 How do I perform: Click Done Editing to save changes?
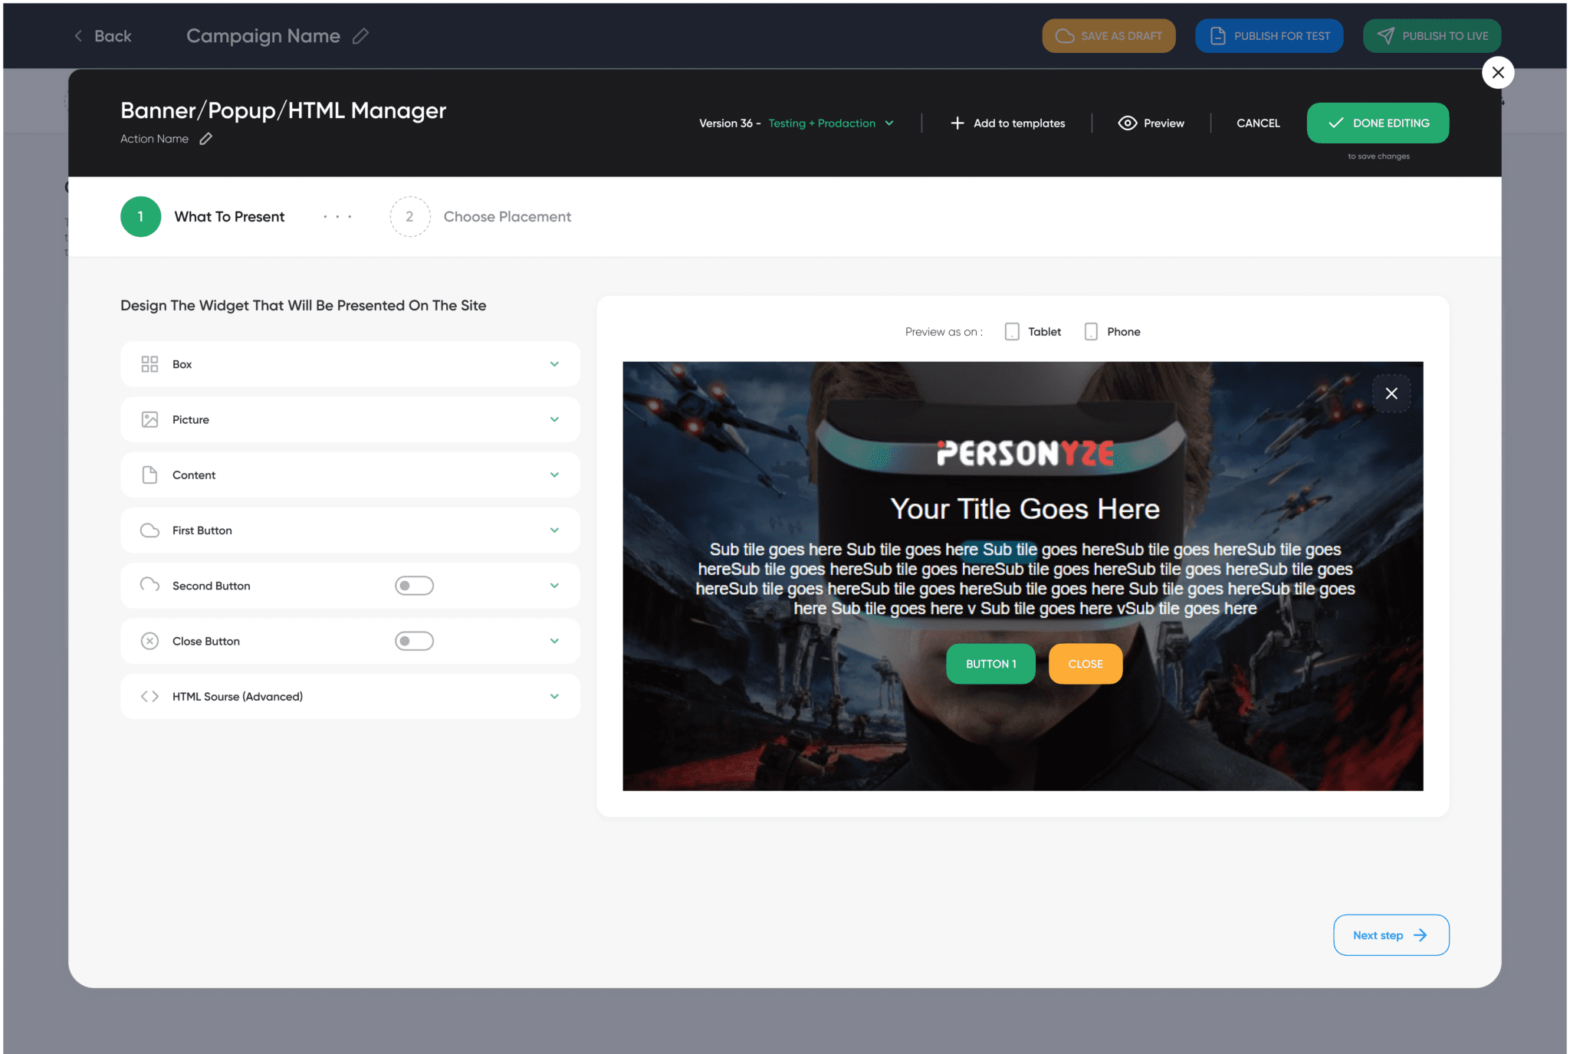1378,123
